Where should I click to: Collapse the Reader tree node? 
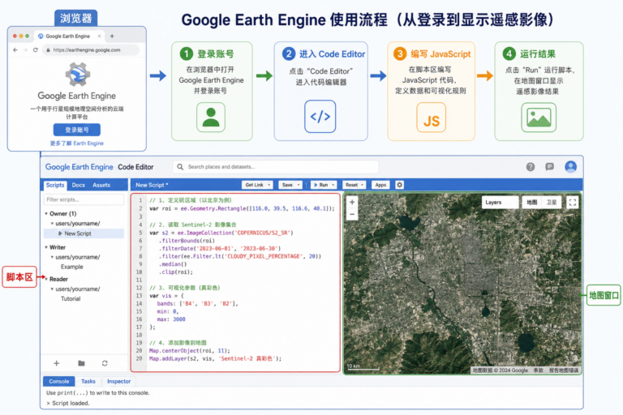click(46, 279)
